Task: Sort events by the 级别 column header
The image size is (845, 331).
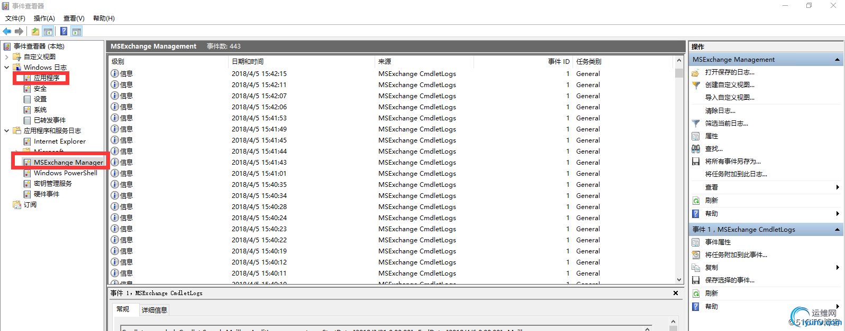Action: (168, 62)
